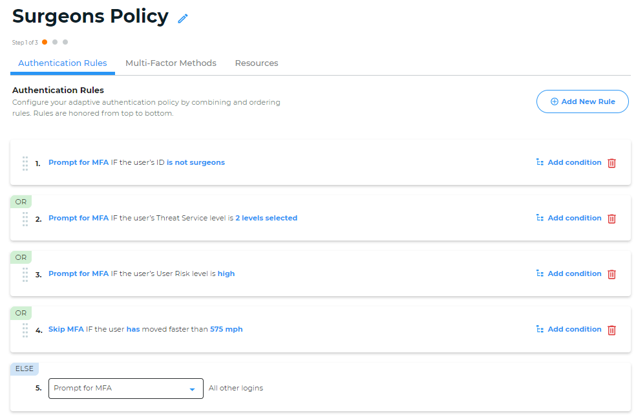Select the Authentication Rules tab
This screenshot has width=636, height=417.
tap(63, 63)
